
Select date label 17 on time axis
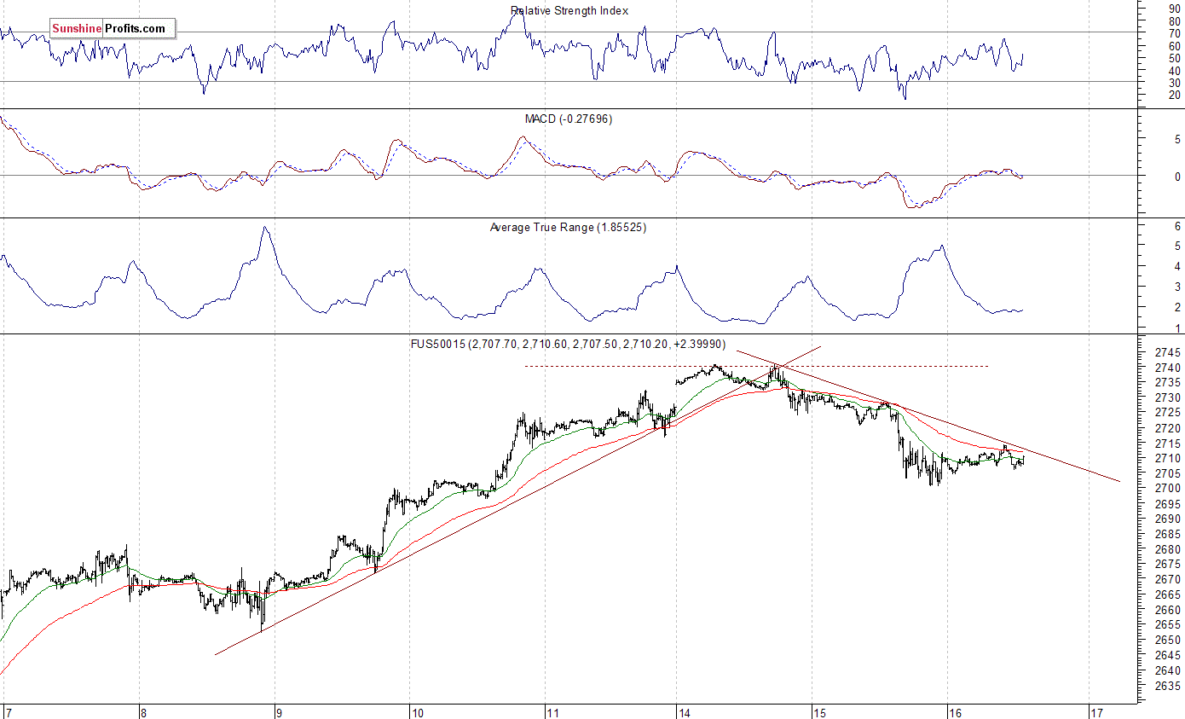[1095, 711]
